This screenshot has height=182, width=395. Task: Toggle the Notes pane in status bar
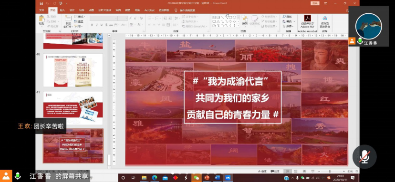tap(262, 171)
